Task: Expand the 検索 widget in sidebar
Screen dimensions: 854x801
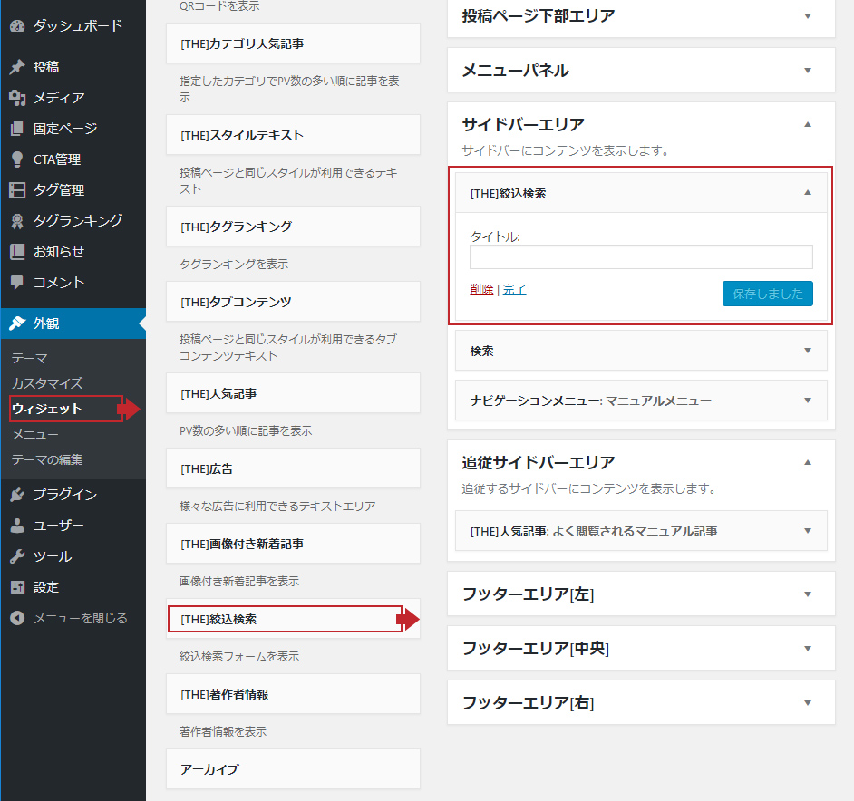Action: point(807,351)
